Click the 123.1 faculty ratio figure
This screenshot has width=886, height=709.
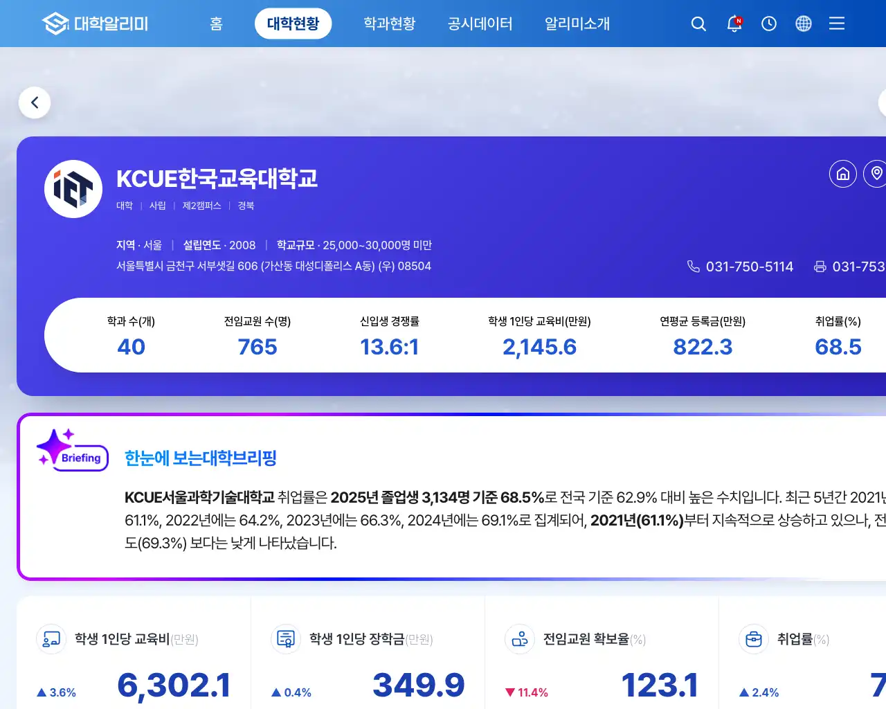coord(660,685)
